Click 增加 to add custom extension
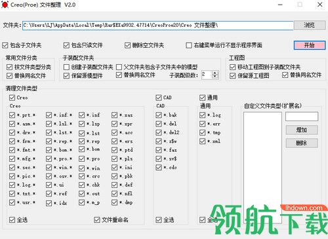 tap(302, 130)
